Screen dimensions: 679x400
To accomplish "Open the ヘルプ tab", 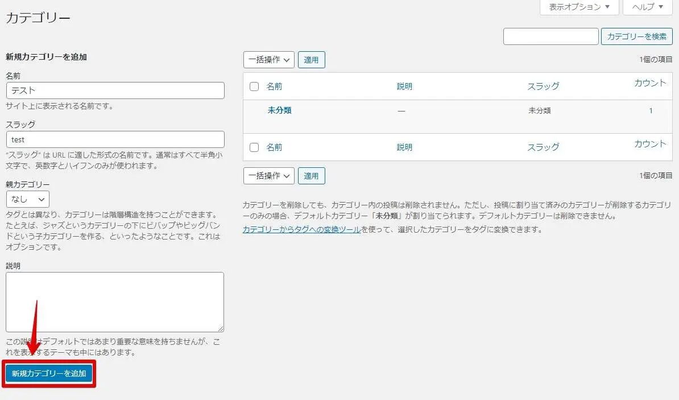I will click(648, 7).
